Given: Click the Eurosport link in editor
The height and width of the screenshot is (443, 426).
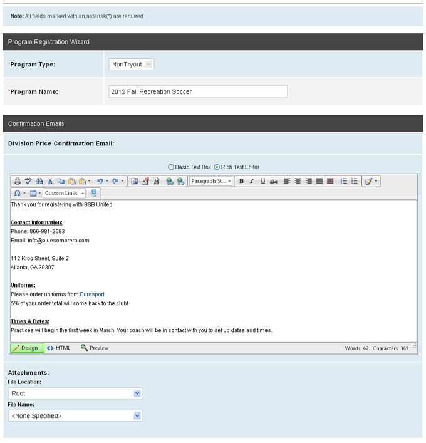Looking at the screenshot, I should (x=92, y=294).
